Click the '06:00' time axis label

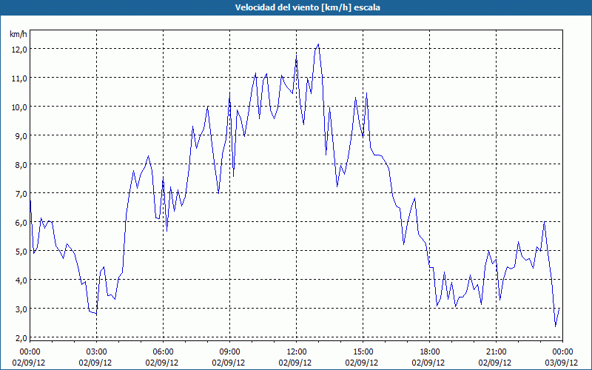click(x=163, y=352)
